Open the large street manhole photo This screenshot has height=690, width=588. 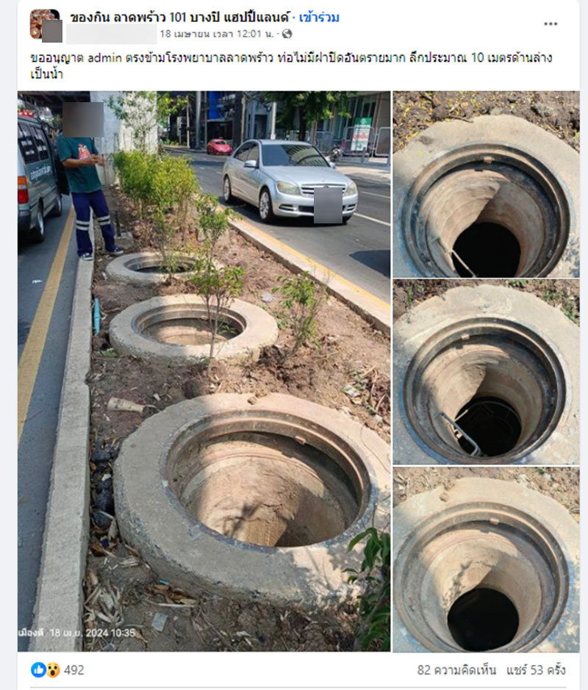pos(204,371)
